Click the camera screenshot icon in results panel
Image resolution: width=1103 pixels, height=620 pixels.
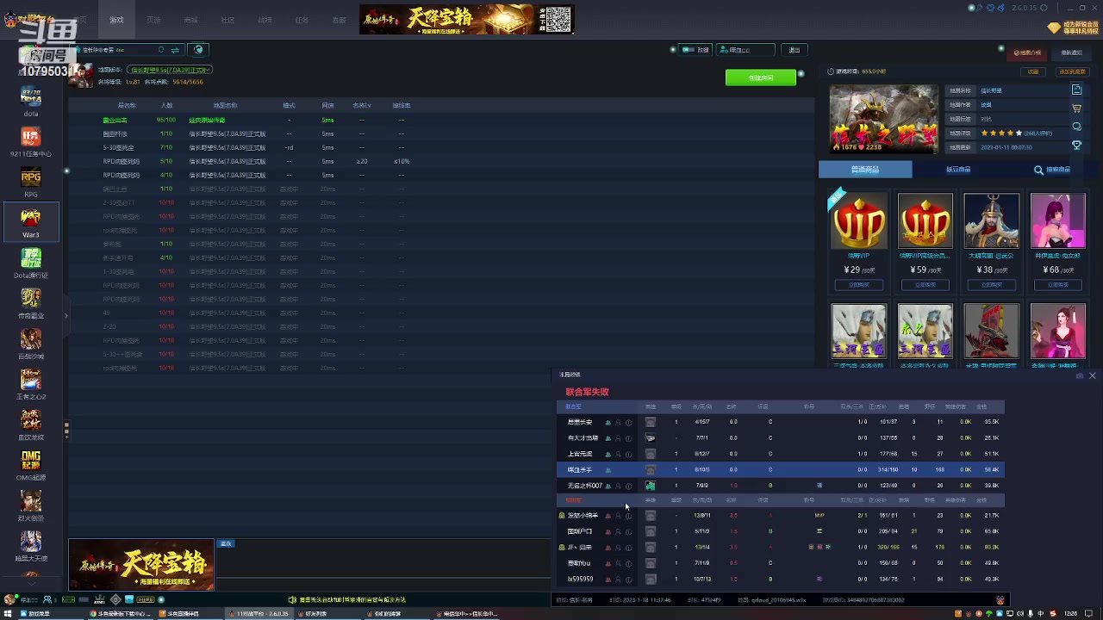1080,376
